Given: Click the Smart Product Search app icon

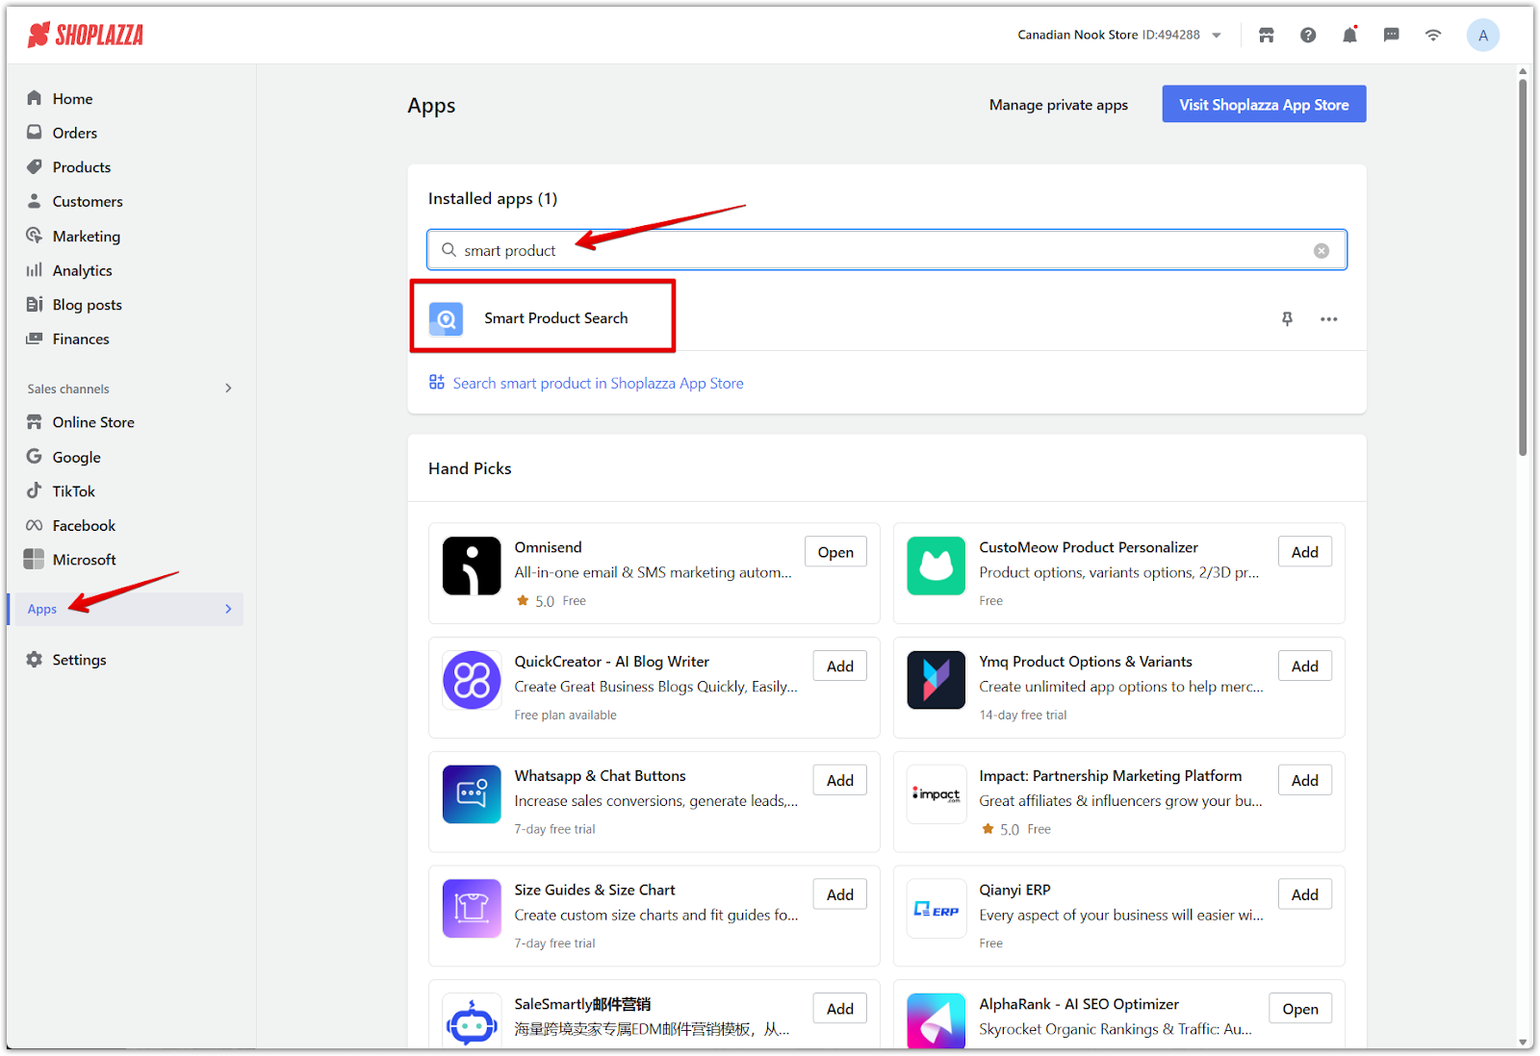Looking at the screenshot, I should tap(446, 318).
